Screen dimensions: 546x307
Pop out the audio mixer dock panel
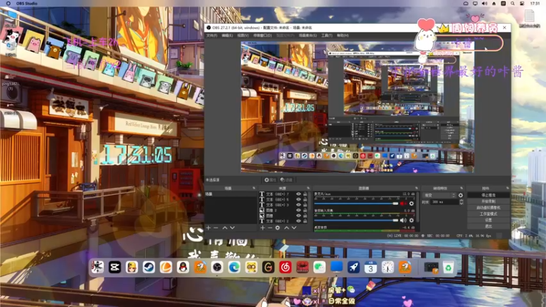pos(417,188)
